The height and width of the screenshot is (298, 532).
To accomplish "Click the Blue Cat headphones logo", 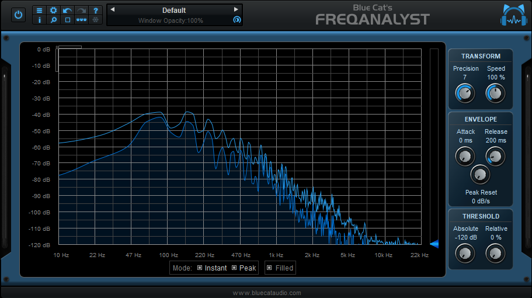I will (x=514, y=15).
